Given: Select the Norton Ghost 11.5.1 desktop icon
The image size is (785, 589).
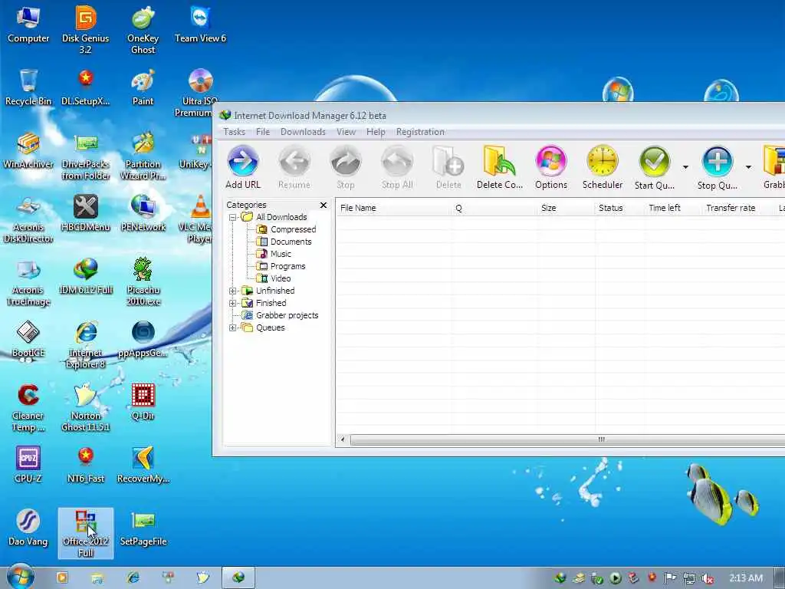Looking at the screenshot, I should (x=86, y=406).
